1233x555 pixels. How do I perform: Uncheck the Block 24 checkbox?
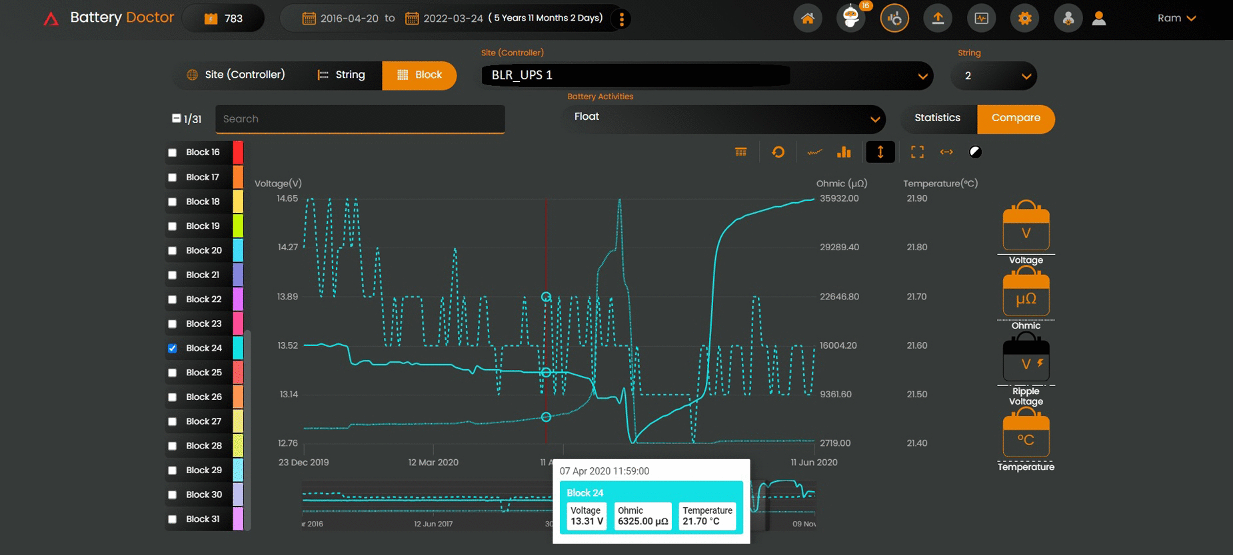coord(173,349)
